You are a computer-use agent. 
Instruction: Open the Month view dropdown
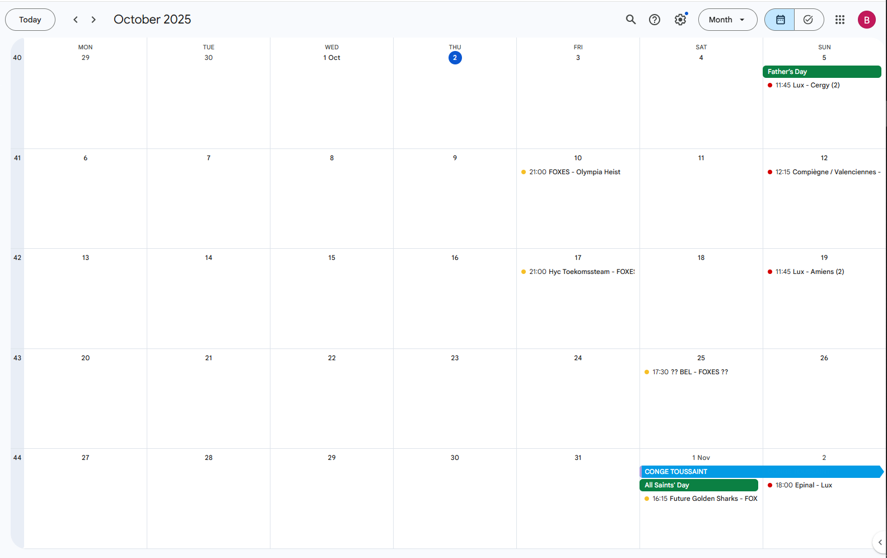[727, 20]
